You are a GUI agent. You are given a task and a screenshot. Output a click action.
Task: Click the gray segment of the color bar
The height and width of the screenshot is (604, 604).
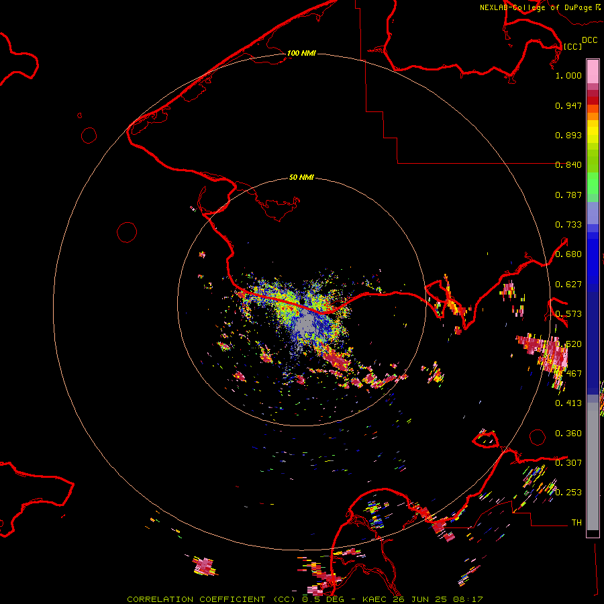(x=593, y=466)
